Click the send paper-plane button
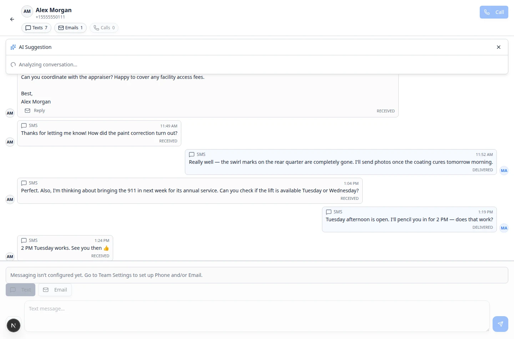 point(500,324)
